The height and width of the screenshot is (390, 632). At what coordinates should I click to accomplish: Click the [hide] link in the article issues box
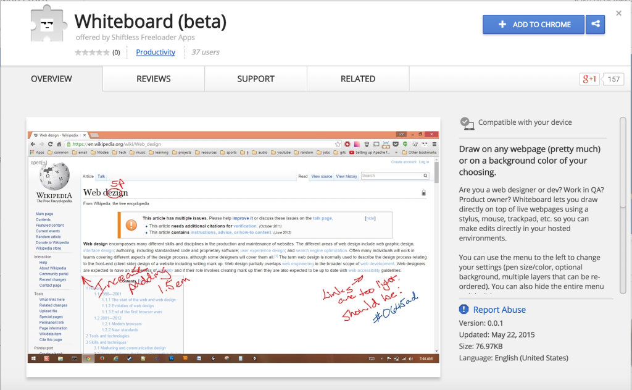tap(370, 218)
